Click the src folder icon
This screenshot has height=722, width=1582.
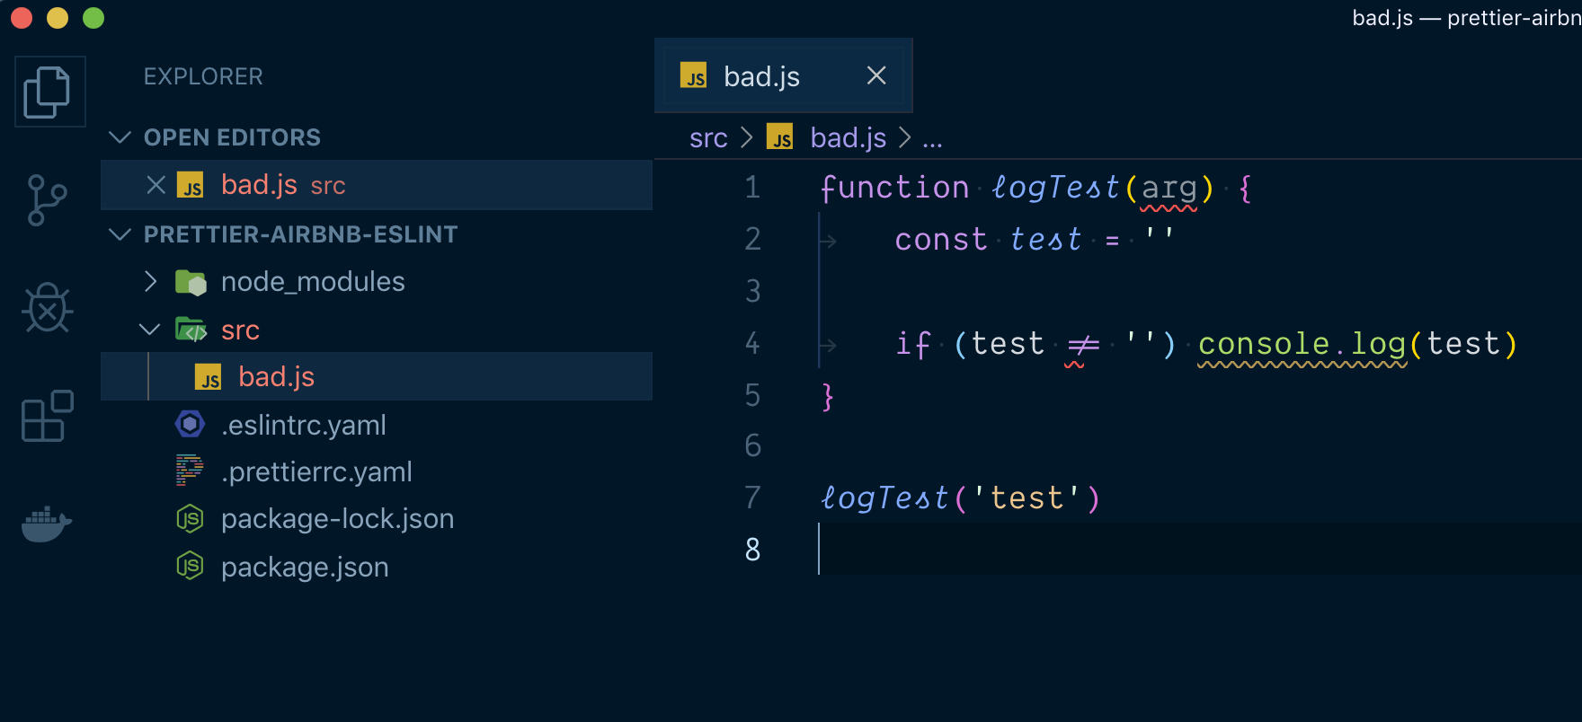(x=191, y=330)
